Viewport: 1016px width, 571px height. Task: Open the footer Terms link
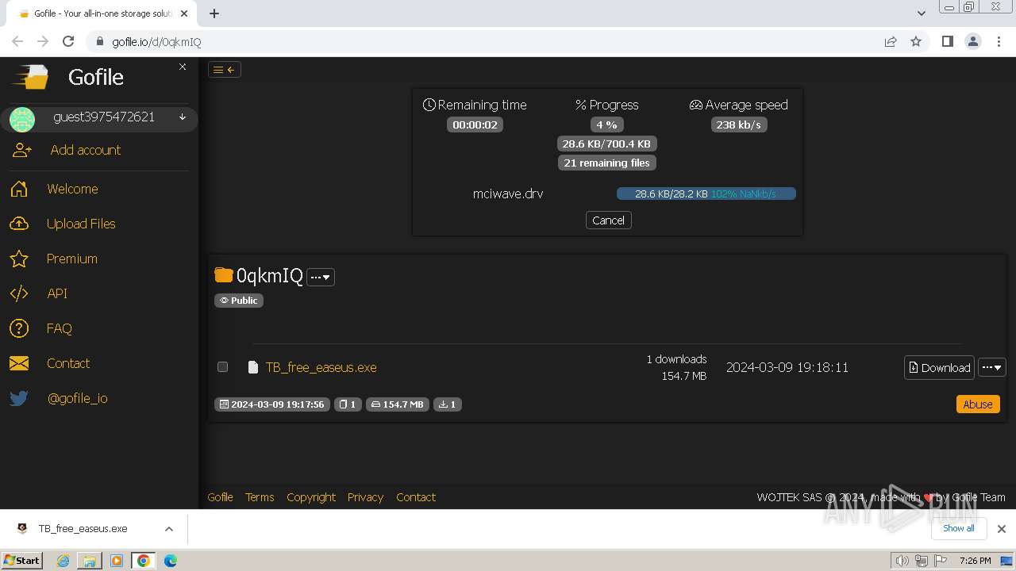260,497
